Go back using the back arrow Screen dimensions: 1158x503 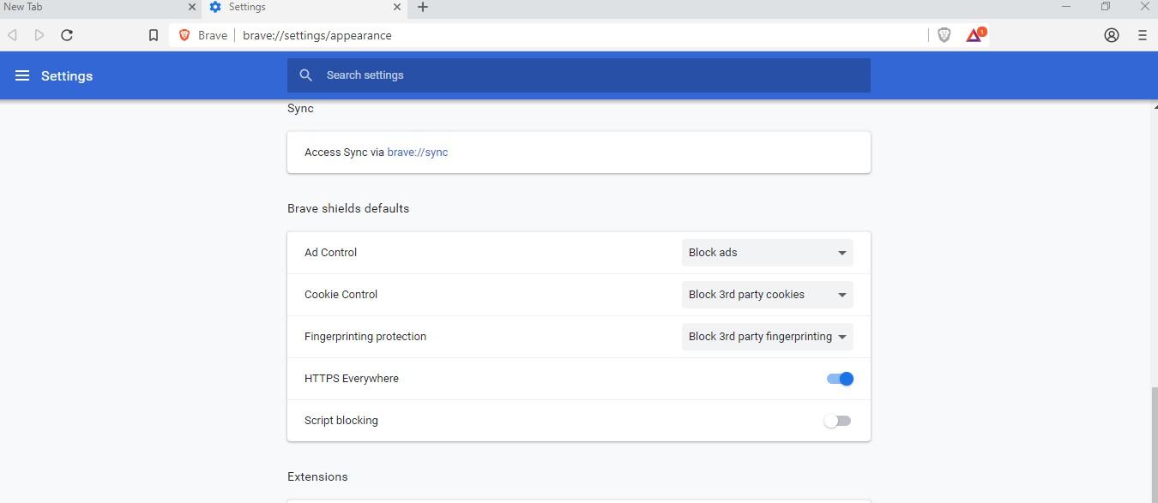tap(13, 35)
